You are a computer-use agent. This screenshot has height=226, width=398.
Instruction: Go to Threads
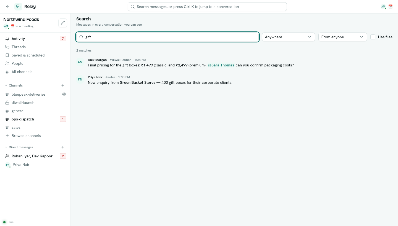point(35,47)
